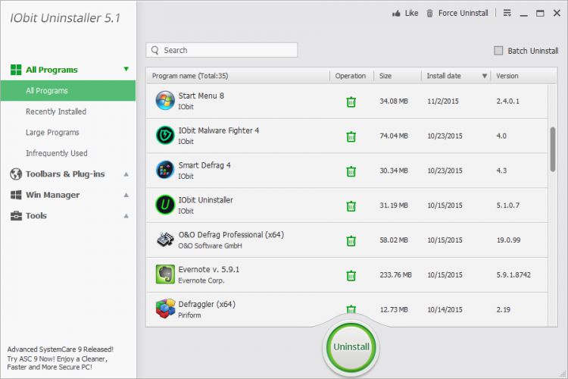Image resolution: width=568 pixels, height=379 pixels.
Task: Click the Piriform publisher text
Action: tap(189, 315)
